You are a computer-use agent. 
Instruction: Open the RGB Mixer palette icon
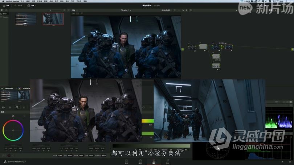[24, 107]
